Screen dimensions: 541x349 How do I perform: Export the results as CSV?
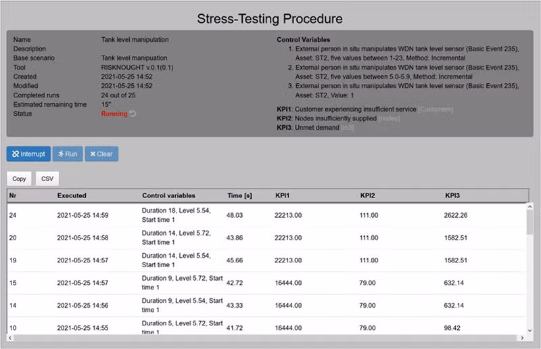[x=47, y=179]
